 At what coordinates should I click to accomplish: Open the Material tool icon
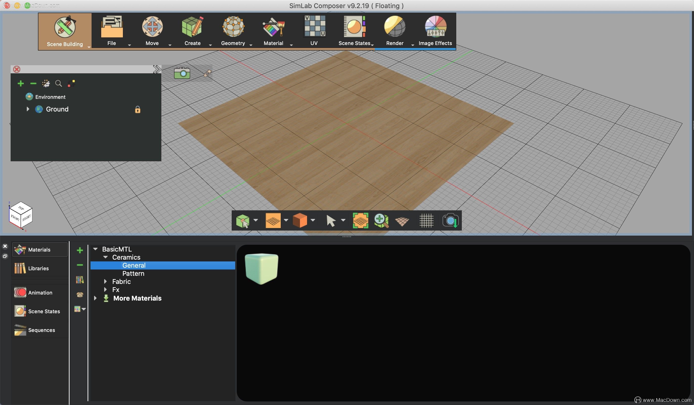pos(273,27)
